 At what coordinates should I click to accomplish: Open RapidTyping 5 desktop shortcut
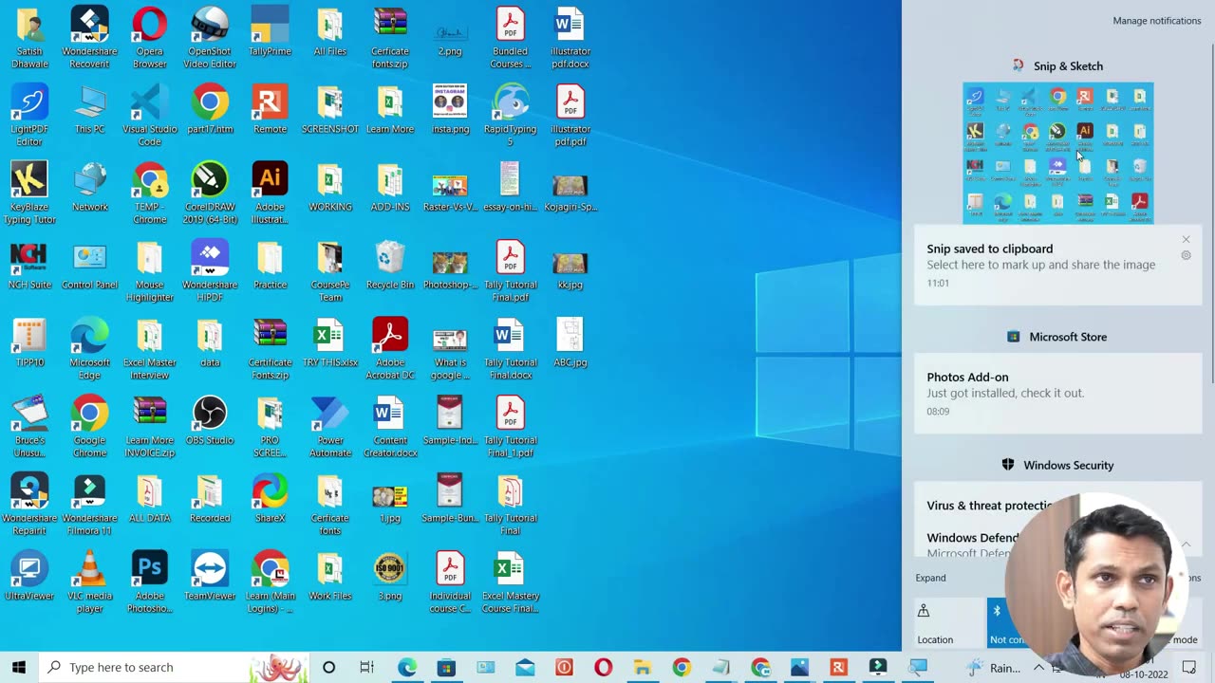pyautogui.click(x=511, y=116)
